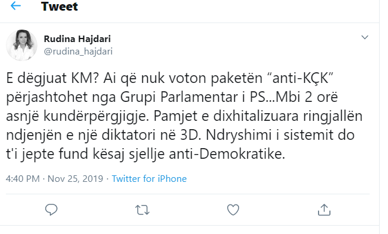The image size is (388, 234).
Task: Select the tweet's closing word "anti-Demokratike"
Action: pyautogui.click(x=227, y=154)
